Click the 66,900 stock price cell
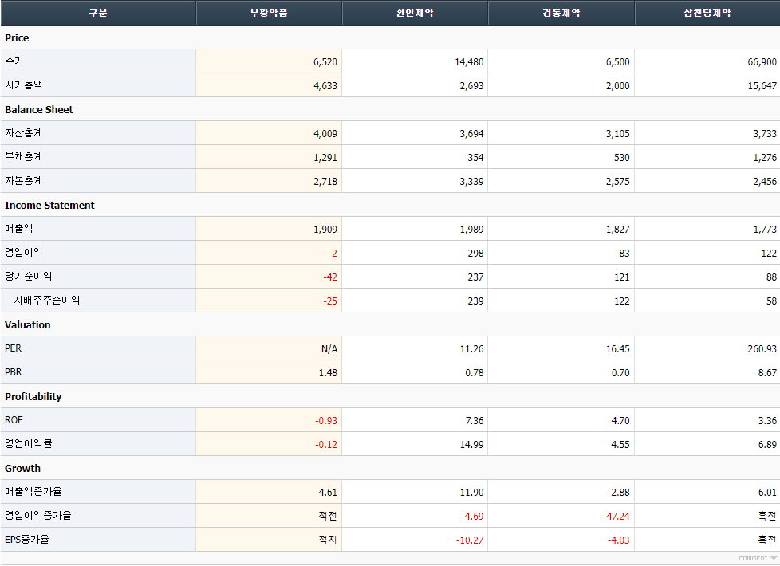The image size is (780, 566). (707, 61)
